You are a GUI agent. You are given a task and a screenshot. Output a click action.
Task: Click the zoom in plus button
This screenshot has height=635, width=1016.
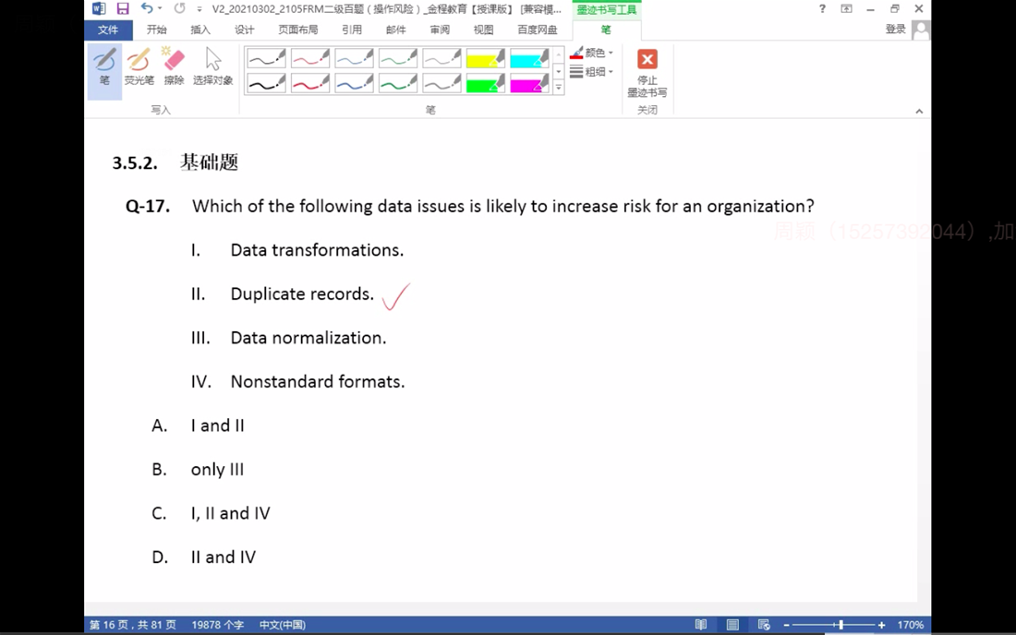click(882, 625)
